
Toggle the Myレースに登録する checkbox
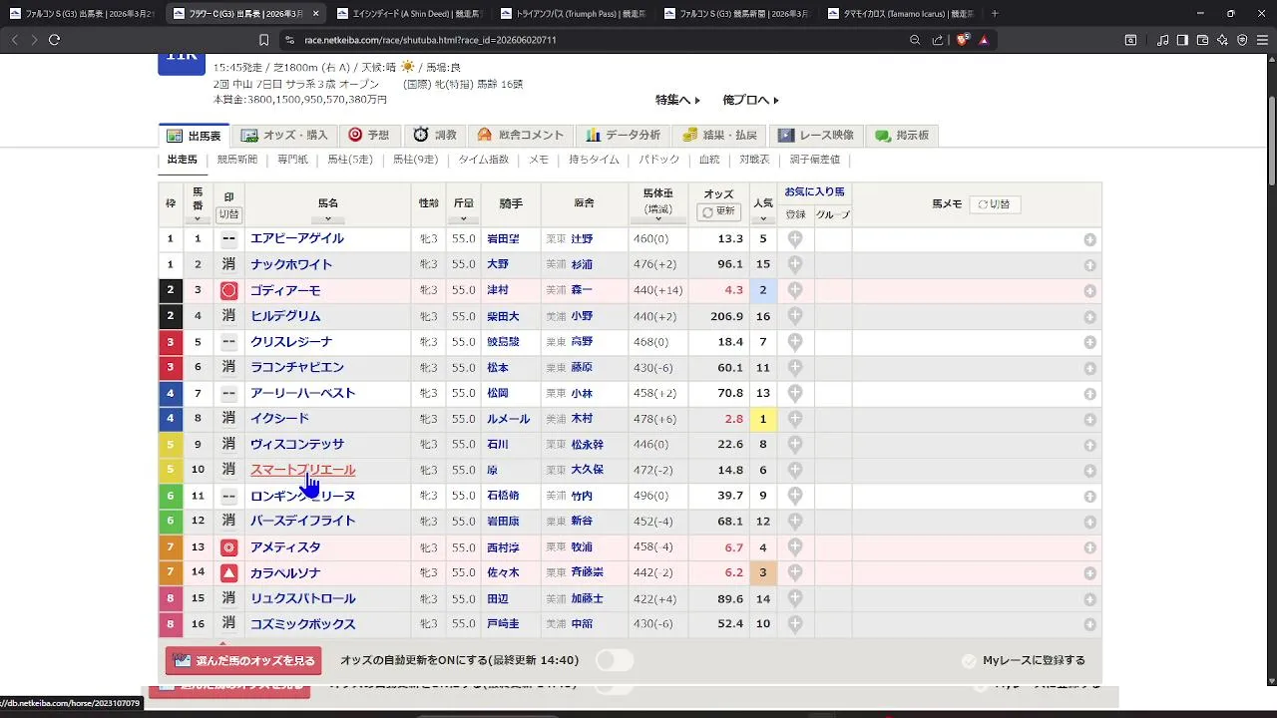(x=969, y=661)
